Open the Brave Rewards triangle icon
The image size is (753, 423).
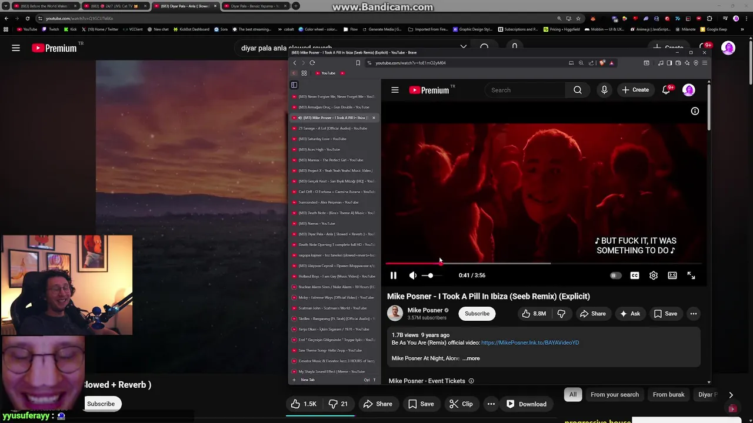(611, 63)
